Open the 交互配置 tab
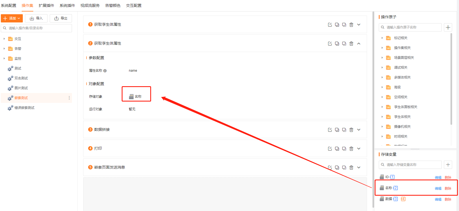459x211 pixels. pyautogui.click(x=134, y=5)
